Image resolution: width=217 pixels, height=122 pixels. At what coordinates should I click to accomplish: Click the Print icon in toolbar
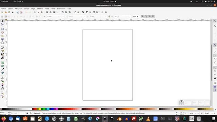13,12
